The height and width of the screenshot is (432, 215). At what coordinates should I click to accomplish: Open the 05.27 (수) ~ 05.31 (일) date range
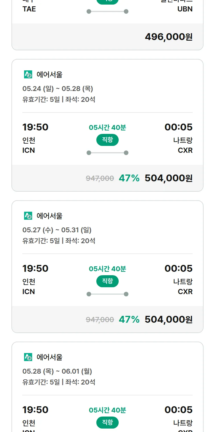click(57, 230)
